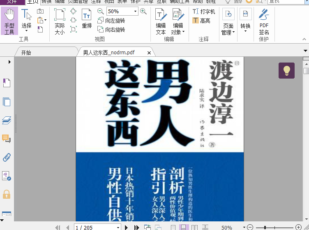
Task: Select the Highlight (高亮) tool
Action: [x=201, y=21]
